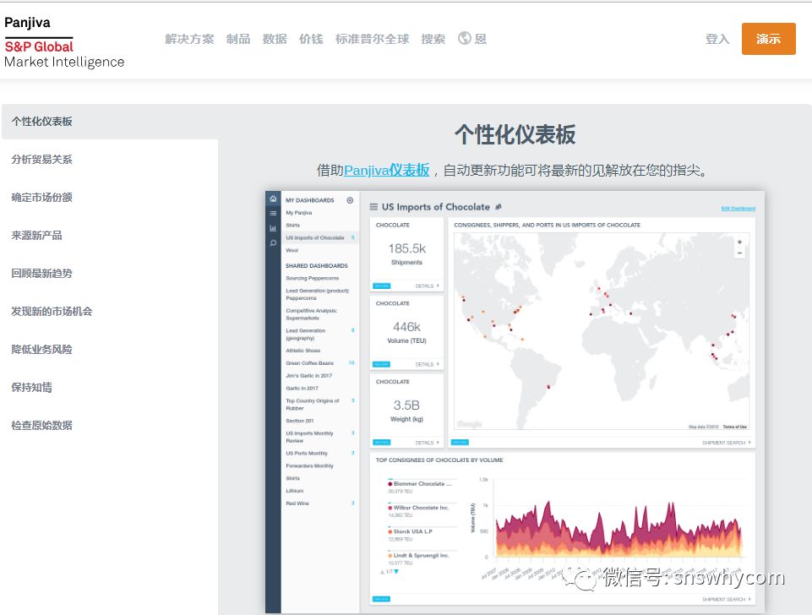Click the magnifier search icon in dashboard sidebar
This screenshot has width=812, height=615.
pos(273,242)
